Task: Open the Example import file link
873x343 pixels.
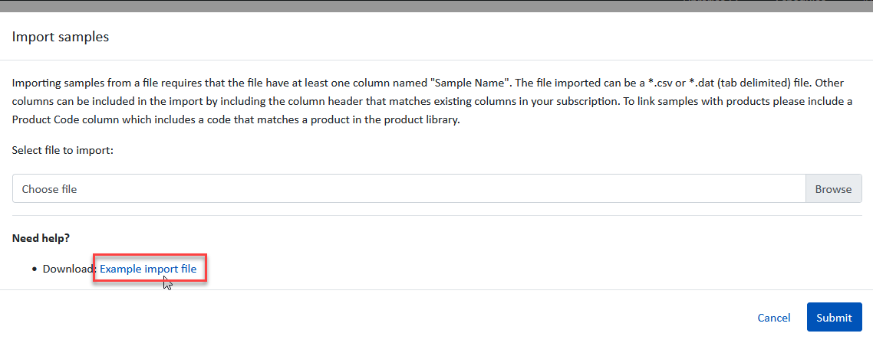Action: click(x=148, y=269)
